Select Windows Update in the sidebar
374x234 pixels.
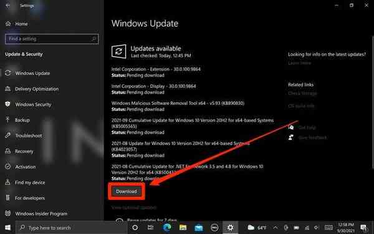(x=27, y=73)
